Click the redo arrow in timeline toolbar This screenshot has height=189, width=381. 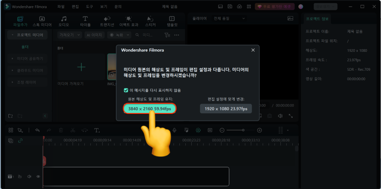(49, 130)
